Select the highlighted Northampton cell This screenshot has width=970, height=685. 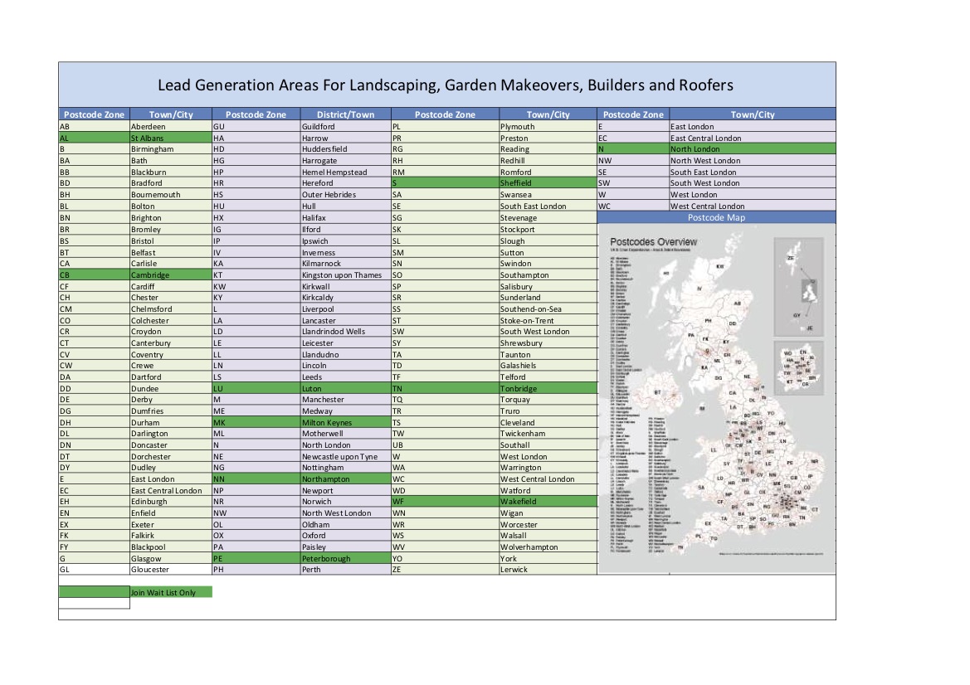click(345, 479)
